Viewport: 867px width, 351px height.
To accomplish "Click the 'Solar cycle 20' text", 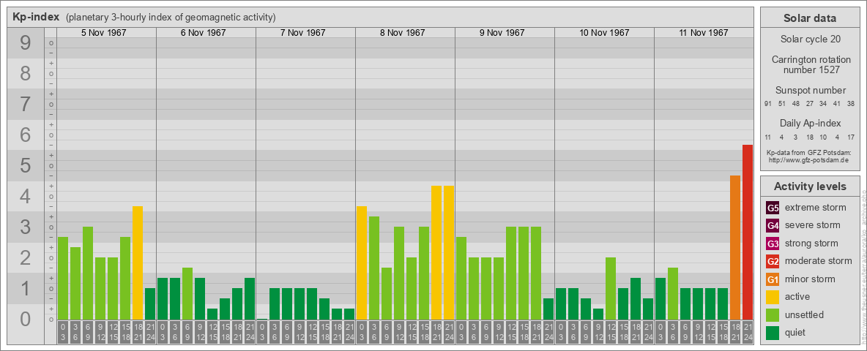I will point(810,39).
